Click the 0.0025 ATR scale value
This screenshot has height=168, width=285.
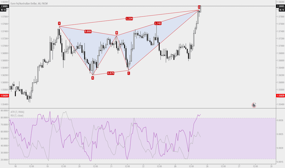pyautogui.click(x=280, y=134)
